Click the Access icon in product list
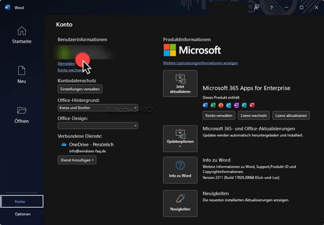The image size is (324, 225). 252,105
